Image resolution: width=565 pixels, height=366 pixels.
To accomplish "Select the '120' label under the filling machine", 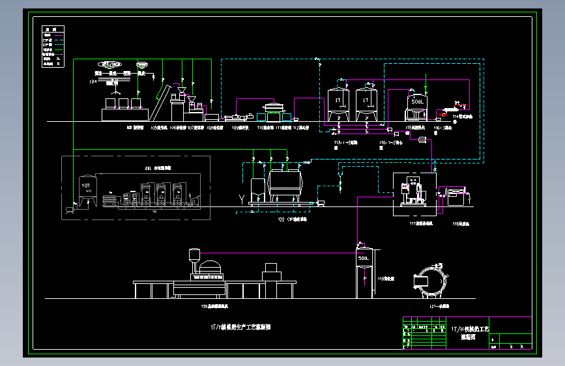I will click(x=214, y=306).
